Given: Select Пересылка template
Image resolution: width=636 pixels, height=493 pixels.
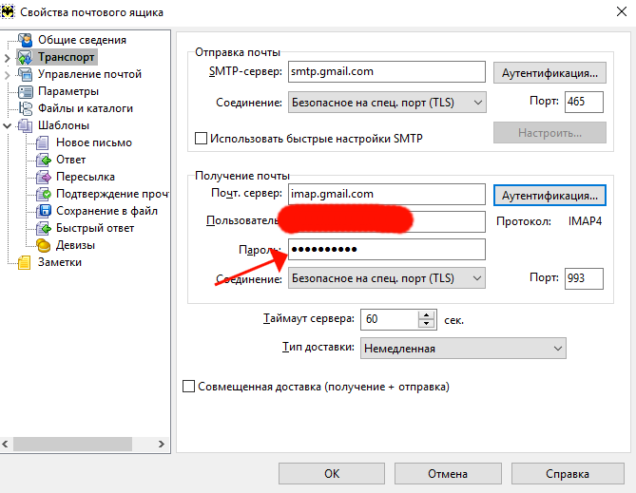Looking at the screenshot, I should pyautogui.click(x=86, y=177).
